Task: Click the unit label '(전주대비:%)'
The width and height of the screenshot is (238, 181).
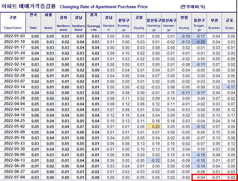Action: click(x=193, y=7)
